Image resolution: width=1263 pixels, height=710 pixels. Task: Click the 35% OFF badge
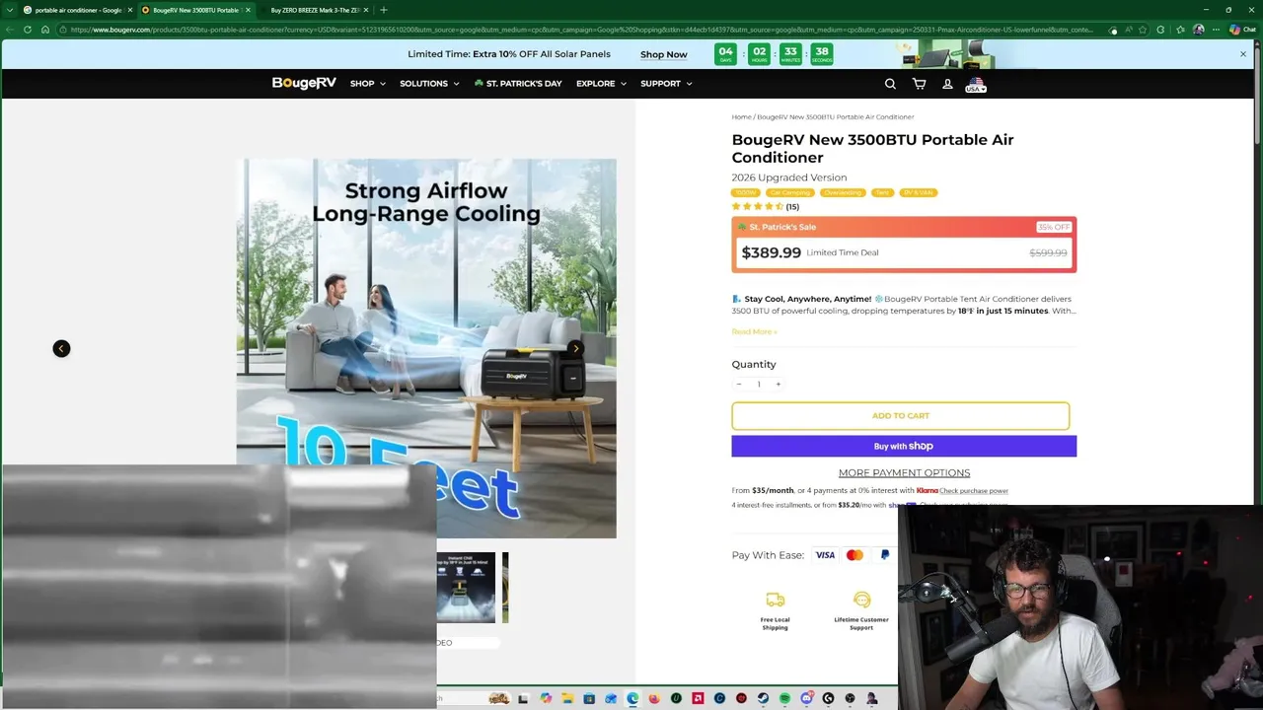click(1054, 227)
